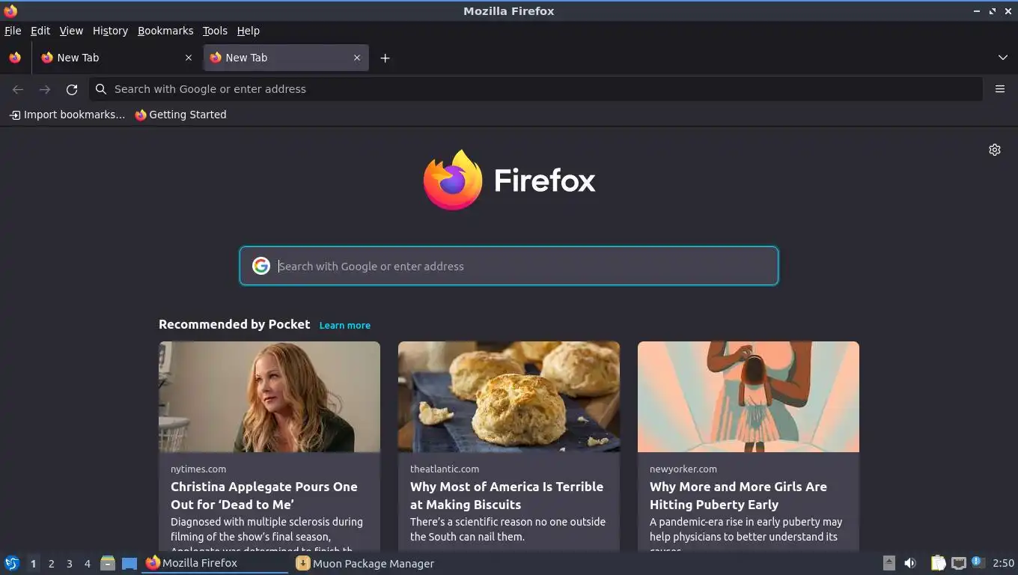Click the title bar Firefox window icon
1018x575 pixels.
[10, 11]
